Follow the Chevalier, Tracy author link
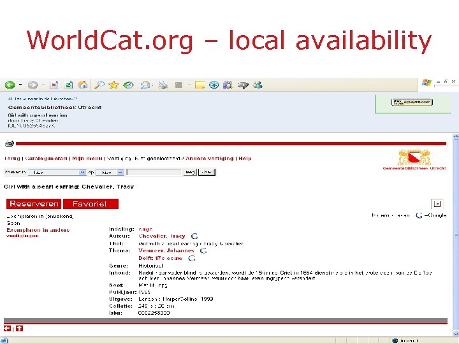The height and width of the screenshot is (344, 459). click(x=162, y=236)
